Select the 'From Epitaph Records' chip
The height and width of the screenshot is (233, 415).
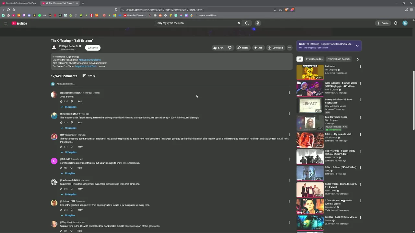pyautogui.click(x=339, y=59)
